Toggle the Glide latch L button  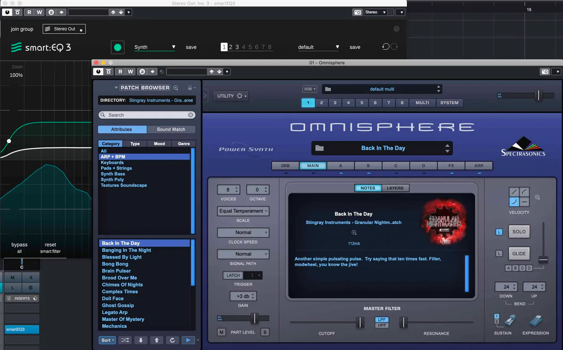click(499, 253)
